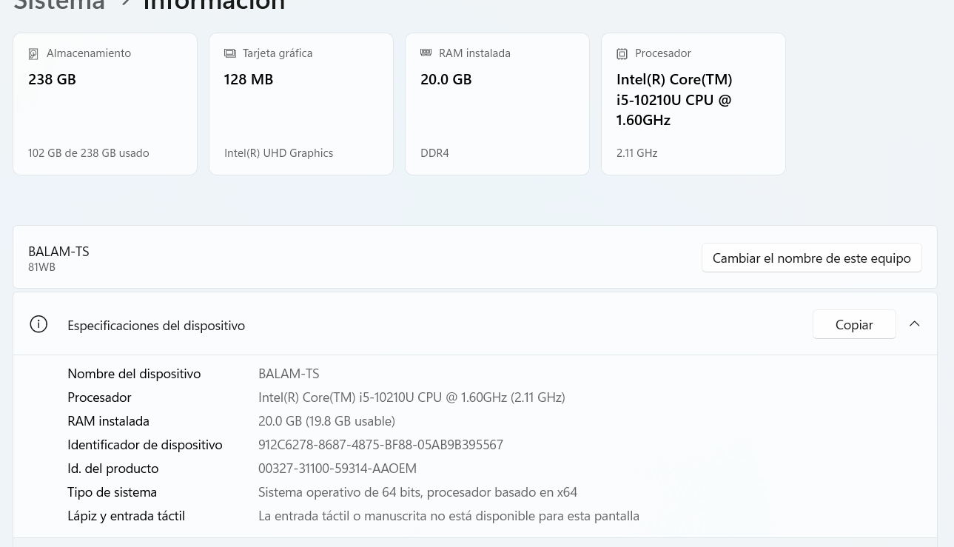Screen dimensions: 954x547
Task: Click the processor icon beside Procesador
Action: point(622,54)
